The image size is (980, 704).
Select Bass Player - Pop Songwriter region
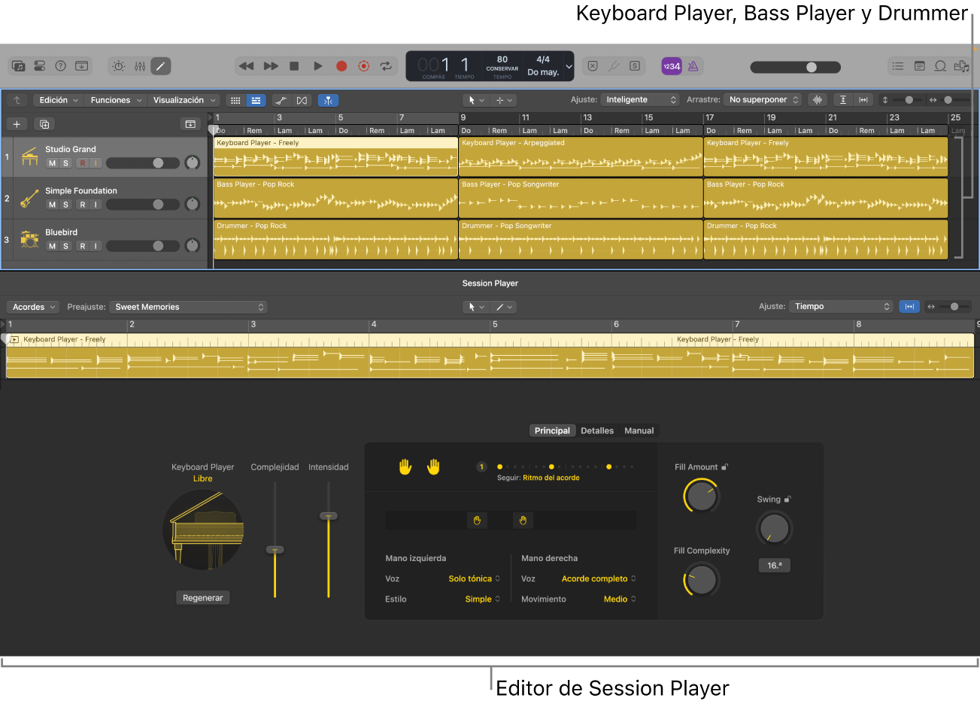click(581, 199)
